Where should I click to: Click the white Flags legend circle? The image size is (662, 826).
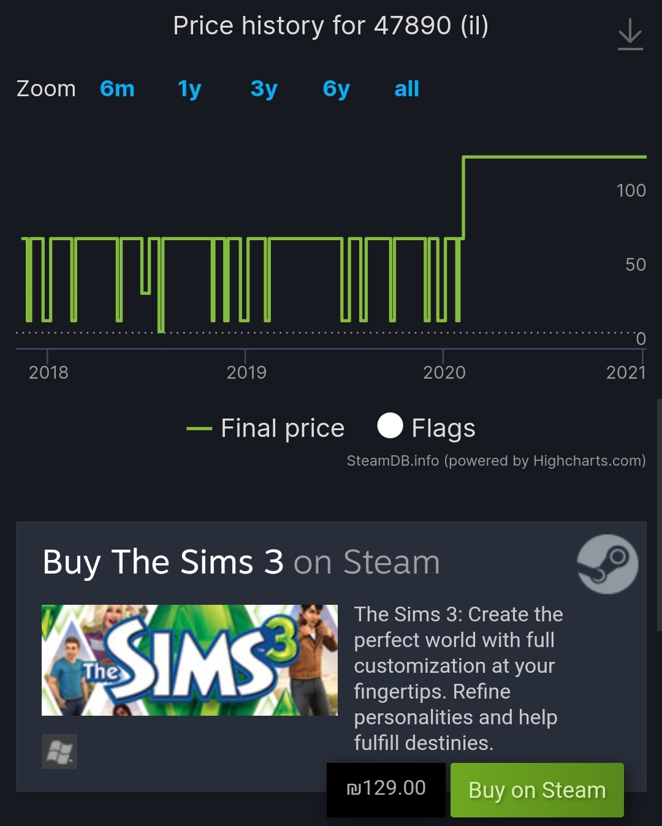390,426
